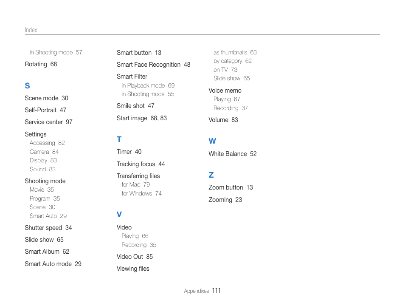Click the Index header label
405x306 pixels.
(x=31, y=30)
